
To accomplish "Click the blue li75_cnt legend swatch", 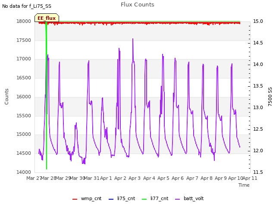I will 111,199.
